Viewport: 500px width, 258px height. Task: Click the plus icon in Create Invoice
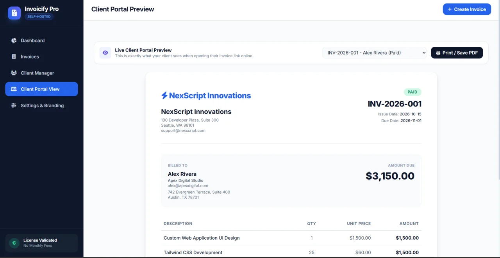450,9
